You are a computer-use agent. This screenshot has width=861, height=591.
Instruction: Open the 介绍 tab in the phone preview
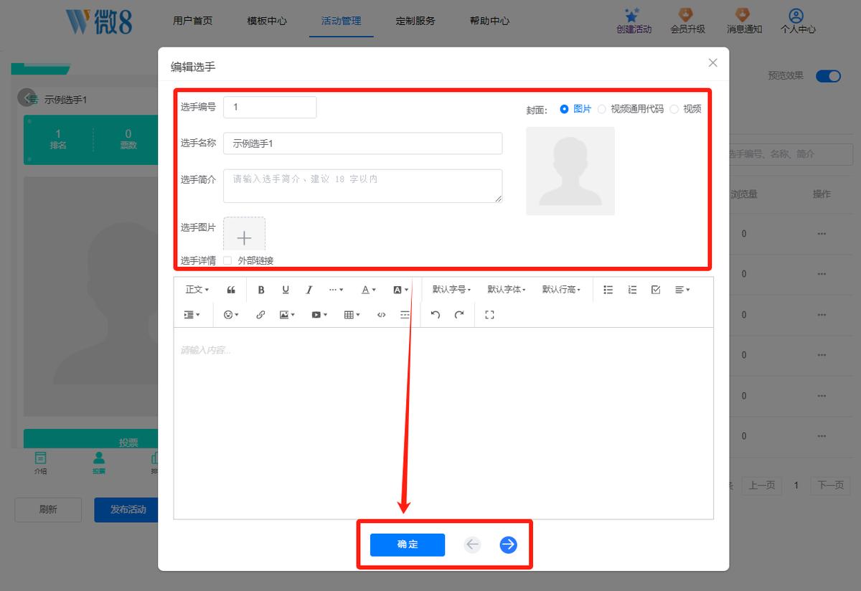coord(40,463)
